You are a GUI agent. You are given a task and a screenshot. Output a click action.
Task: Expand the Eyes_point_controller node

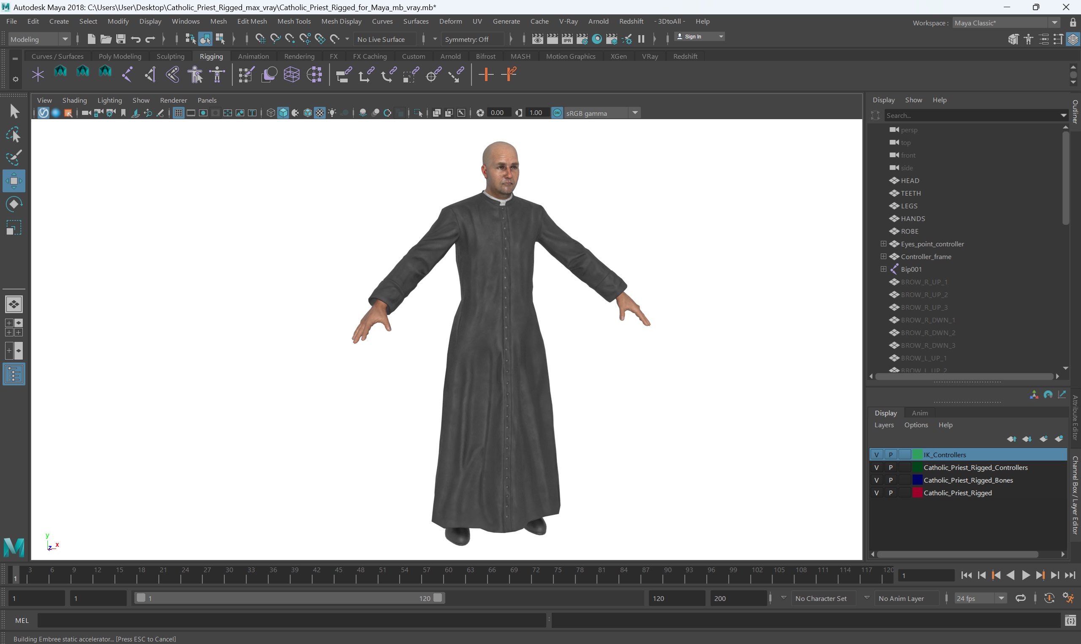point(883,244)
